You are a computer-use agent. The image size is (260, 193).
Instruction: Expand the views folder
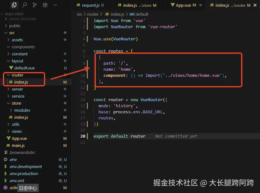[17, 131]
